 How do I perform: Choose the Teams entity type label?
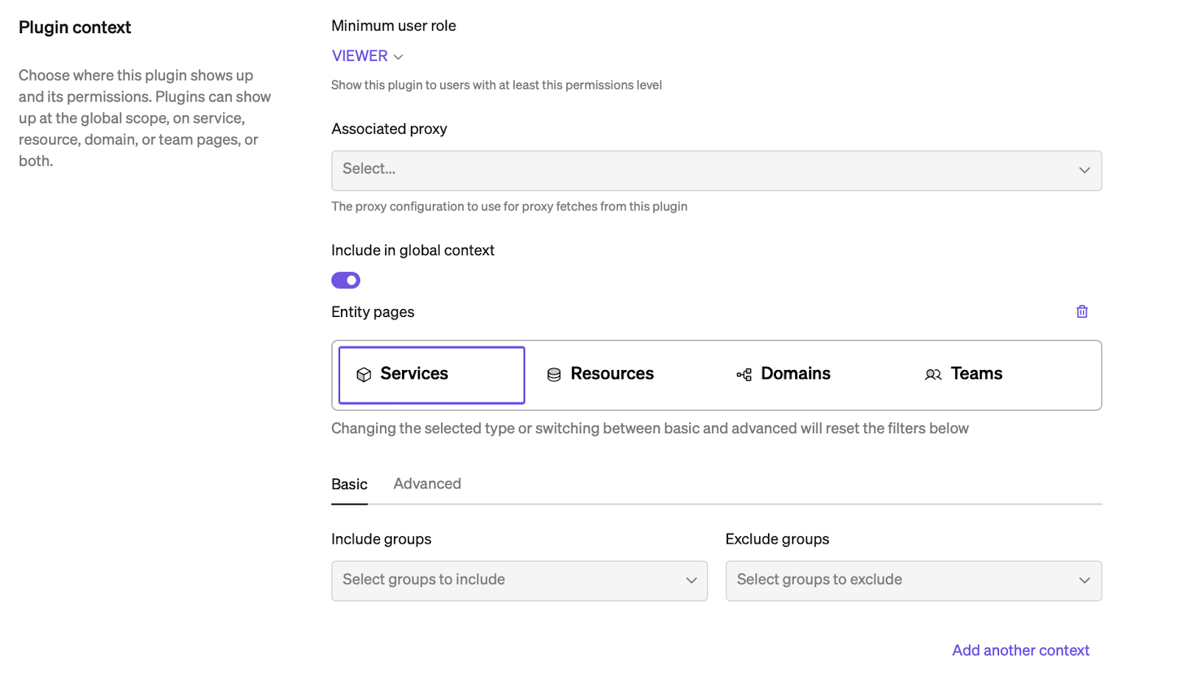point(976,374)
